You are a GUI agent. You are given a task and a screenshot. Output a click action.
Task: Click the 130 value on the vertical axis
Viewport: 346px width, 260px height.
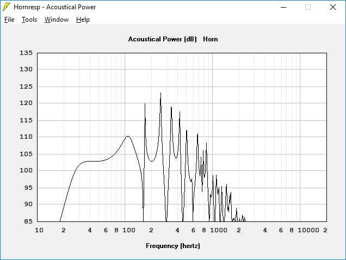coord(26,69)
